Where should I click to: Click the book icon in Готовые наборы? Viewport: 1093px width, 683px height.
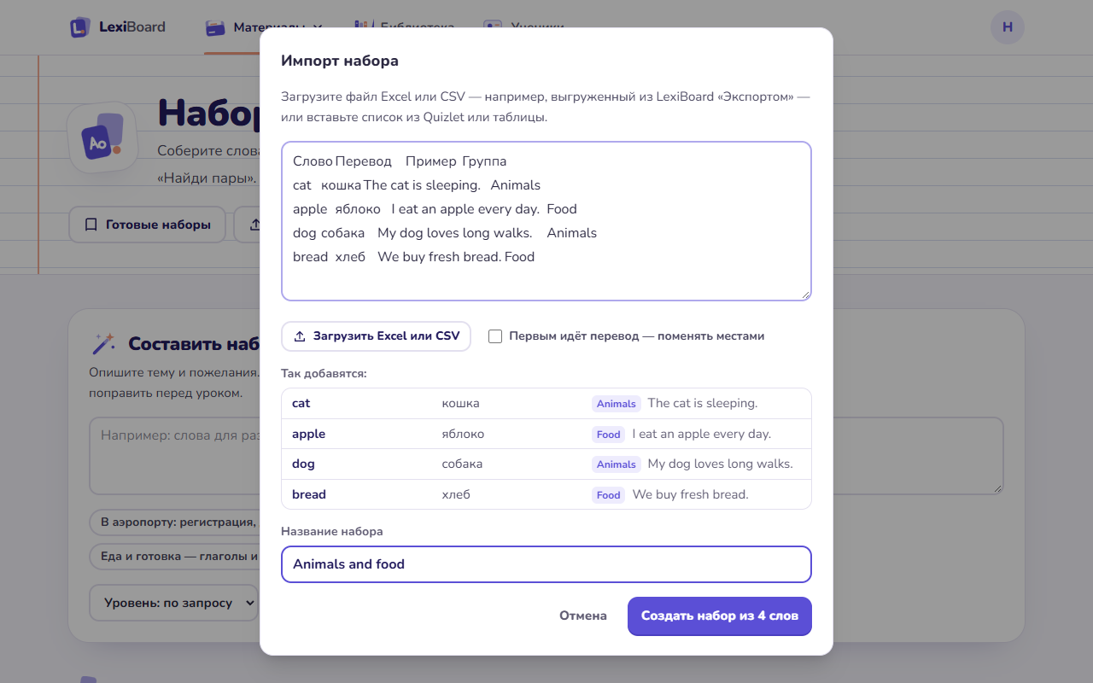(91, 225)
